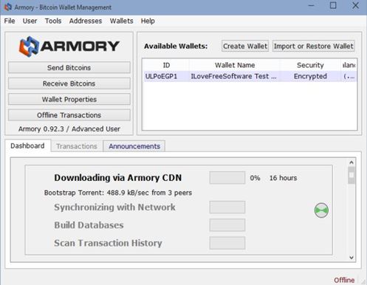Click Import or Restore Wallet

pyautogui.click(x=314, y=46)
